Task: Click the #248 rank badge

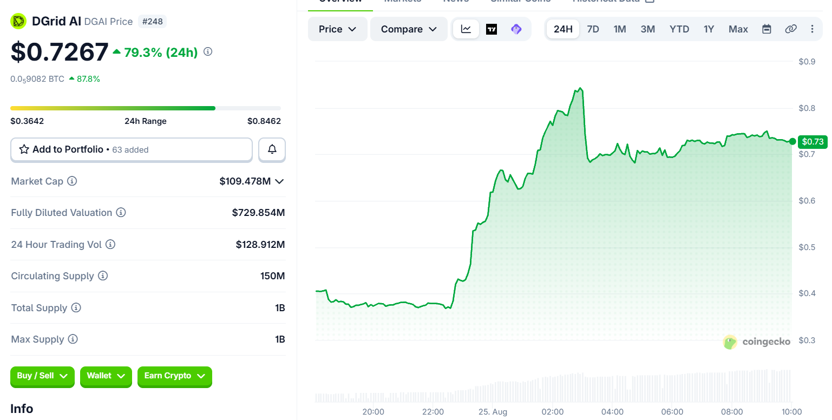Action: [153, 22]
